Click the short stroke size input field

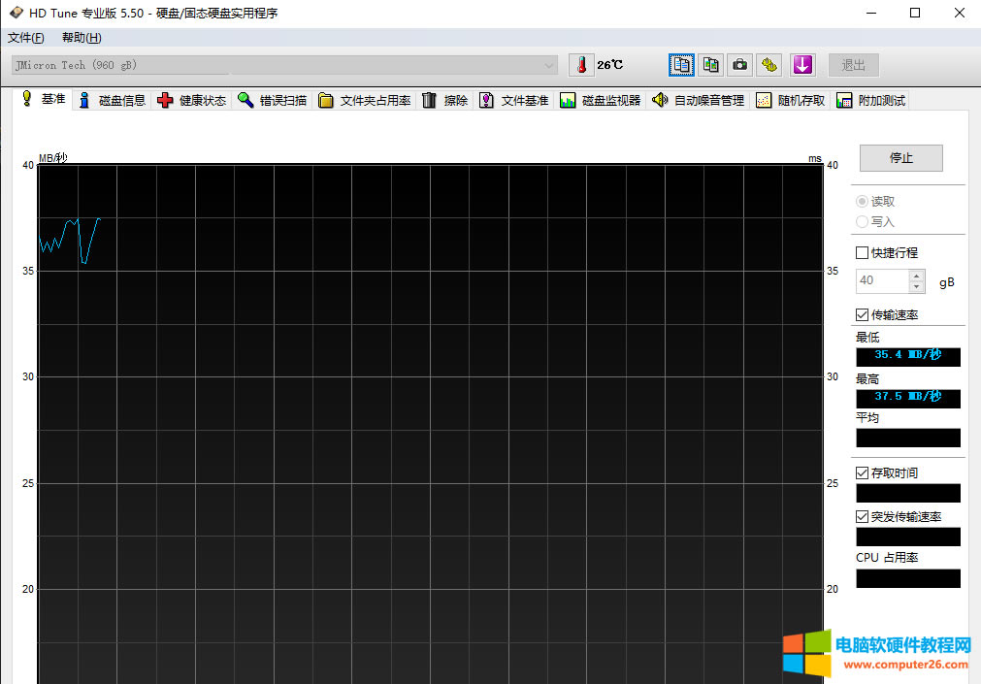(881, 281)
